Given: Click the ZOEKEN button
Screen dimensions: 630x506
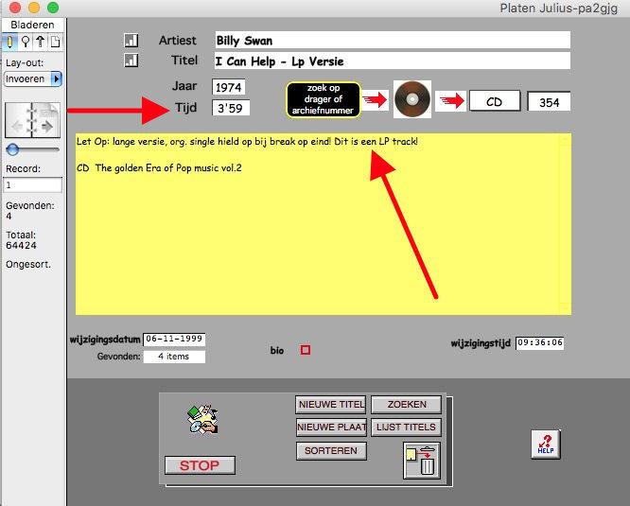Looking at the screenshot, I should pyautogui.click(x=406, y=405).
